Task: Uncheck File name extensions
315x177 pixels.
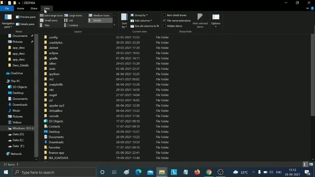Action: 164,21
